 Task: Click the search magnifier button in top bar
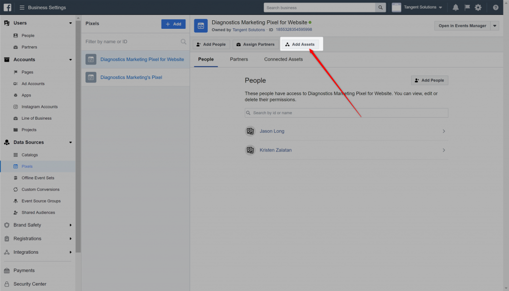[x=380, y=7]
